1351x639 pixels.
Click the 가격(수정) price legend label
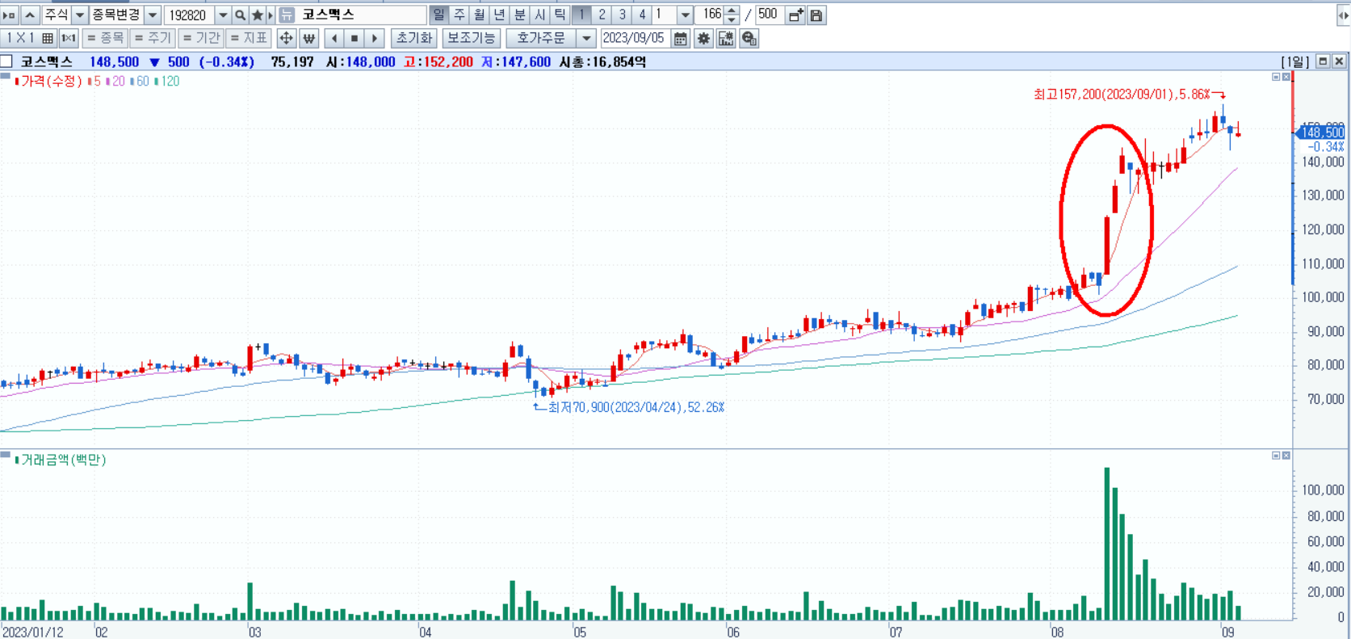pyautogui.click(x=50, y=82)
